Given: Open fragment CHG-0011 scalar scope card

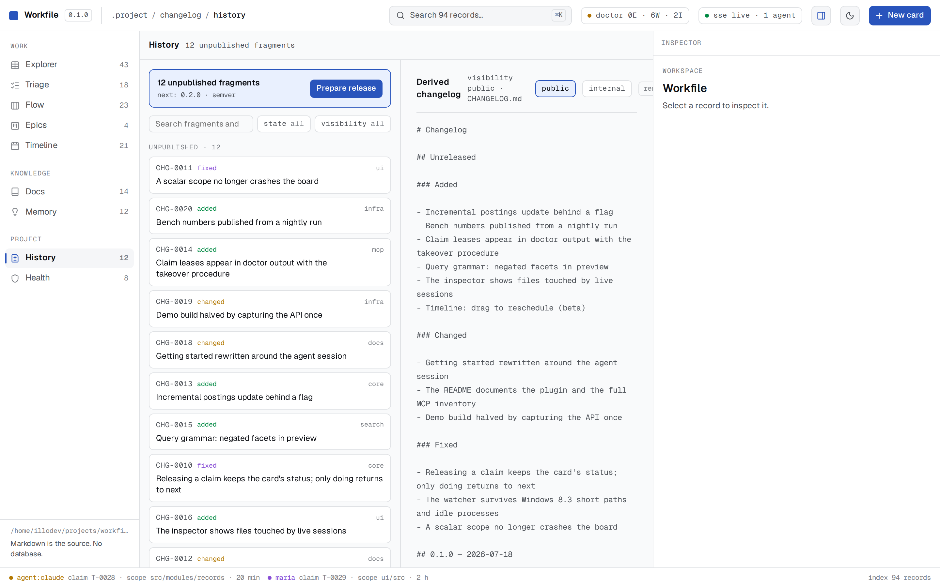Looking at the screenshot, I should click(x=270, y=175).
